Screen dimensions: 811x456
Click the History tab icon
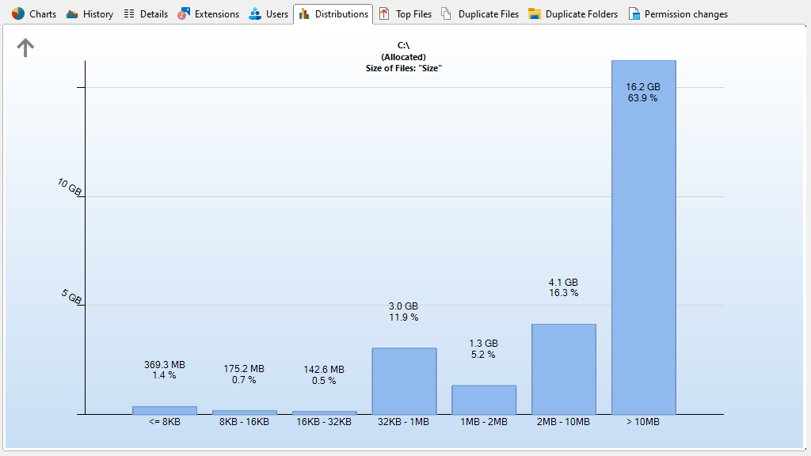pyautogui.click(x=72, y=13)
